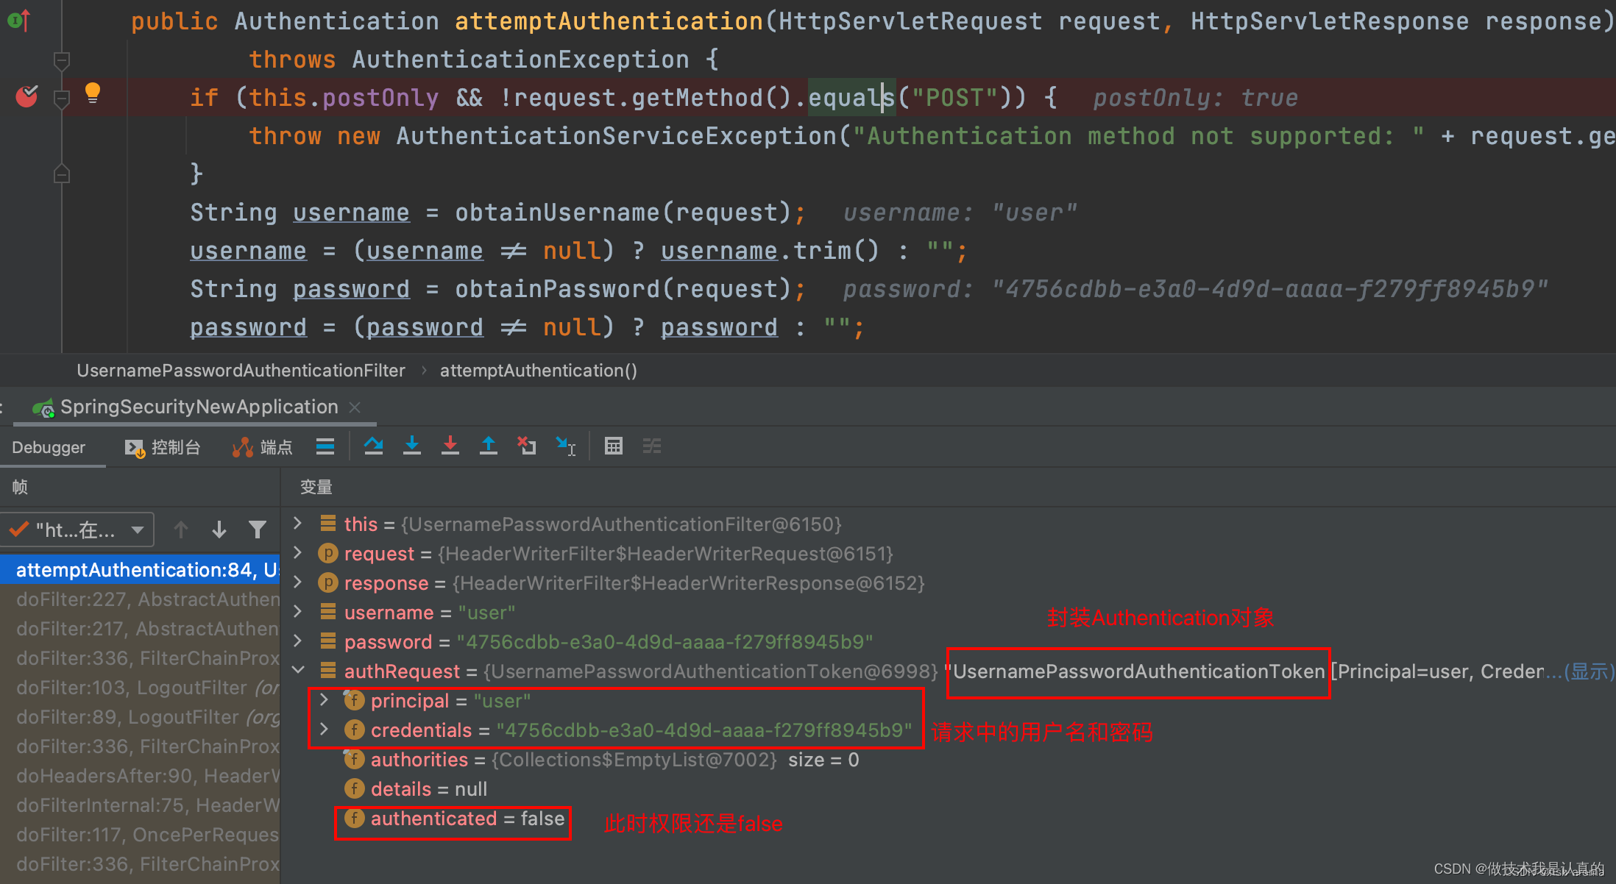Click the Drop Frame icon
This screenshot has width=1616, height=884.
tap(527, 446)
